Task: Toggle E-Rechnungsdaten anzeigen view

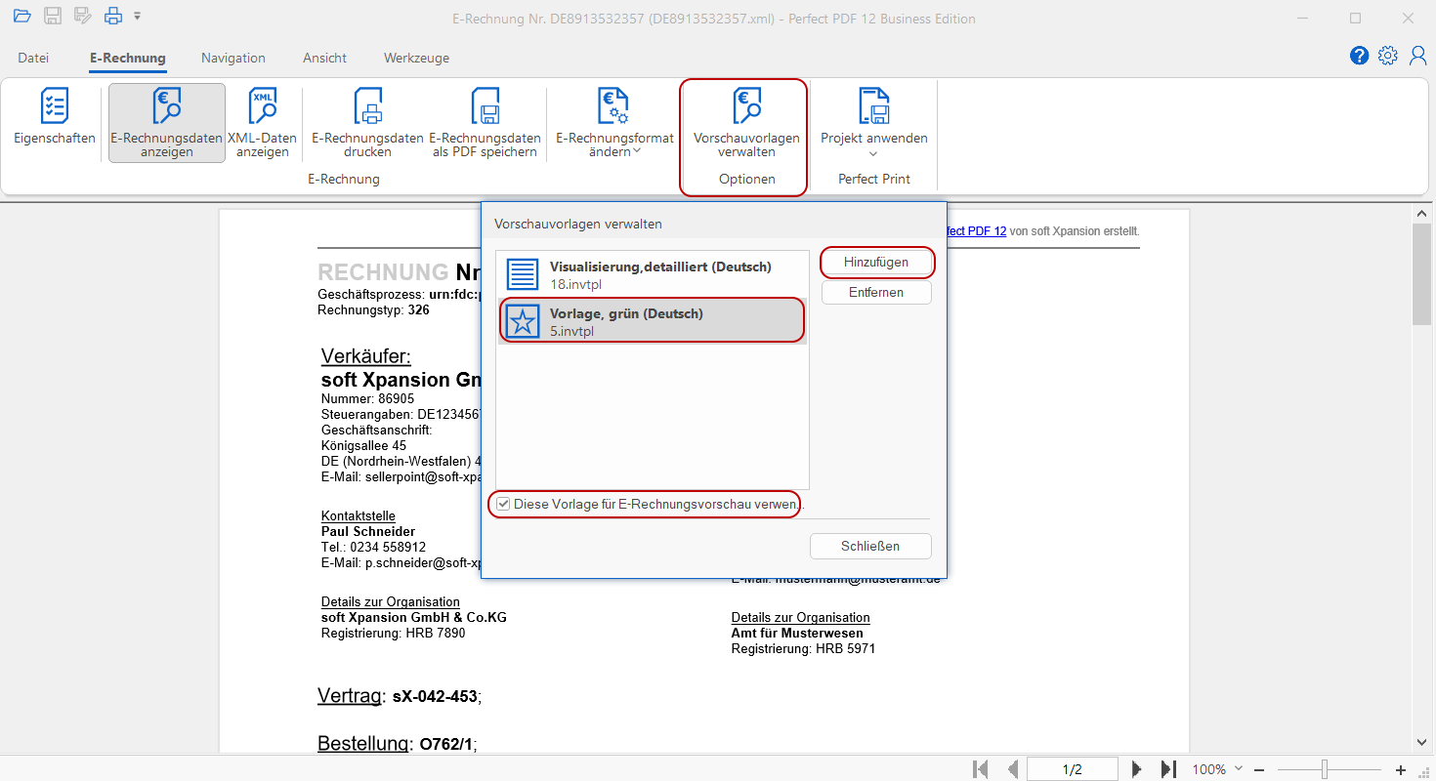Action: 166,123
